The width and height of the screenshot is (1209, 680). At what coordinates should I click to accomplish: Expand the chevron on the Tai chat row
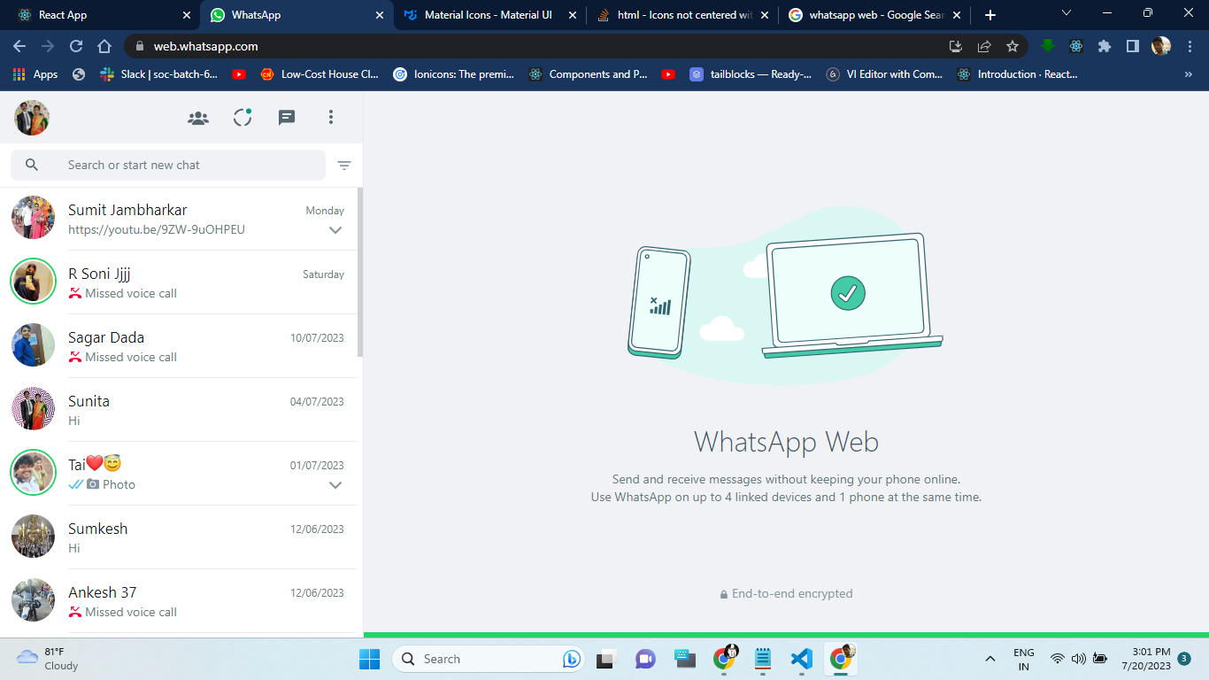point(335,485)
